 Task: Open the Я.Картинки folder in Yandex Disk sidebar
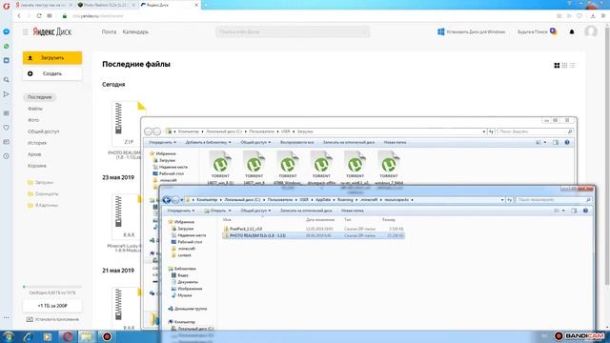coord(42,205)
